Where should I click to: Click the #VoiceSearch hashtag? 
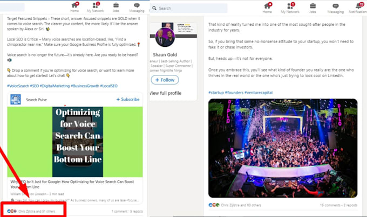tap(18, 86)
